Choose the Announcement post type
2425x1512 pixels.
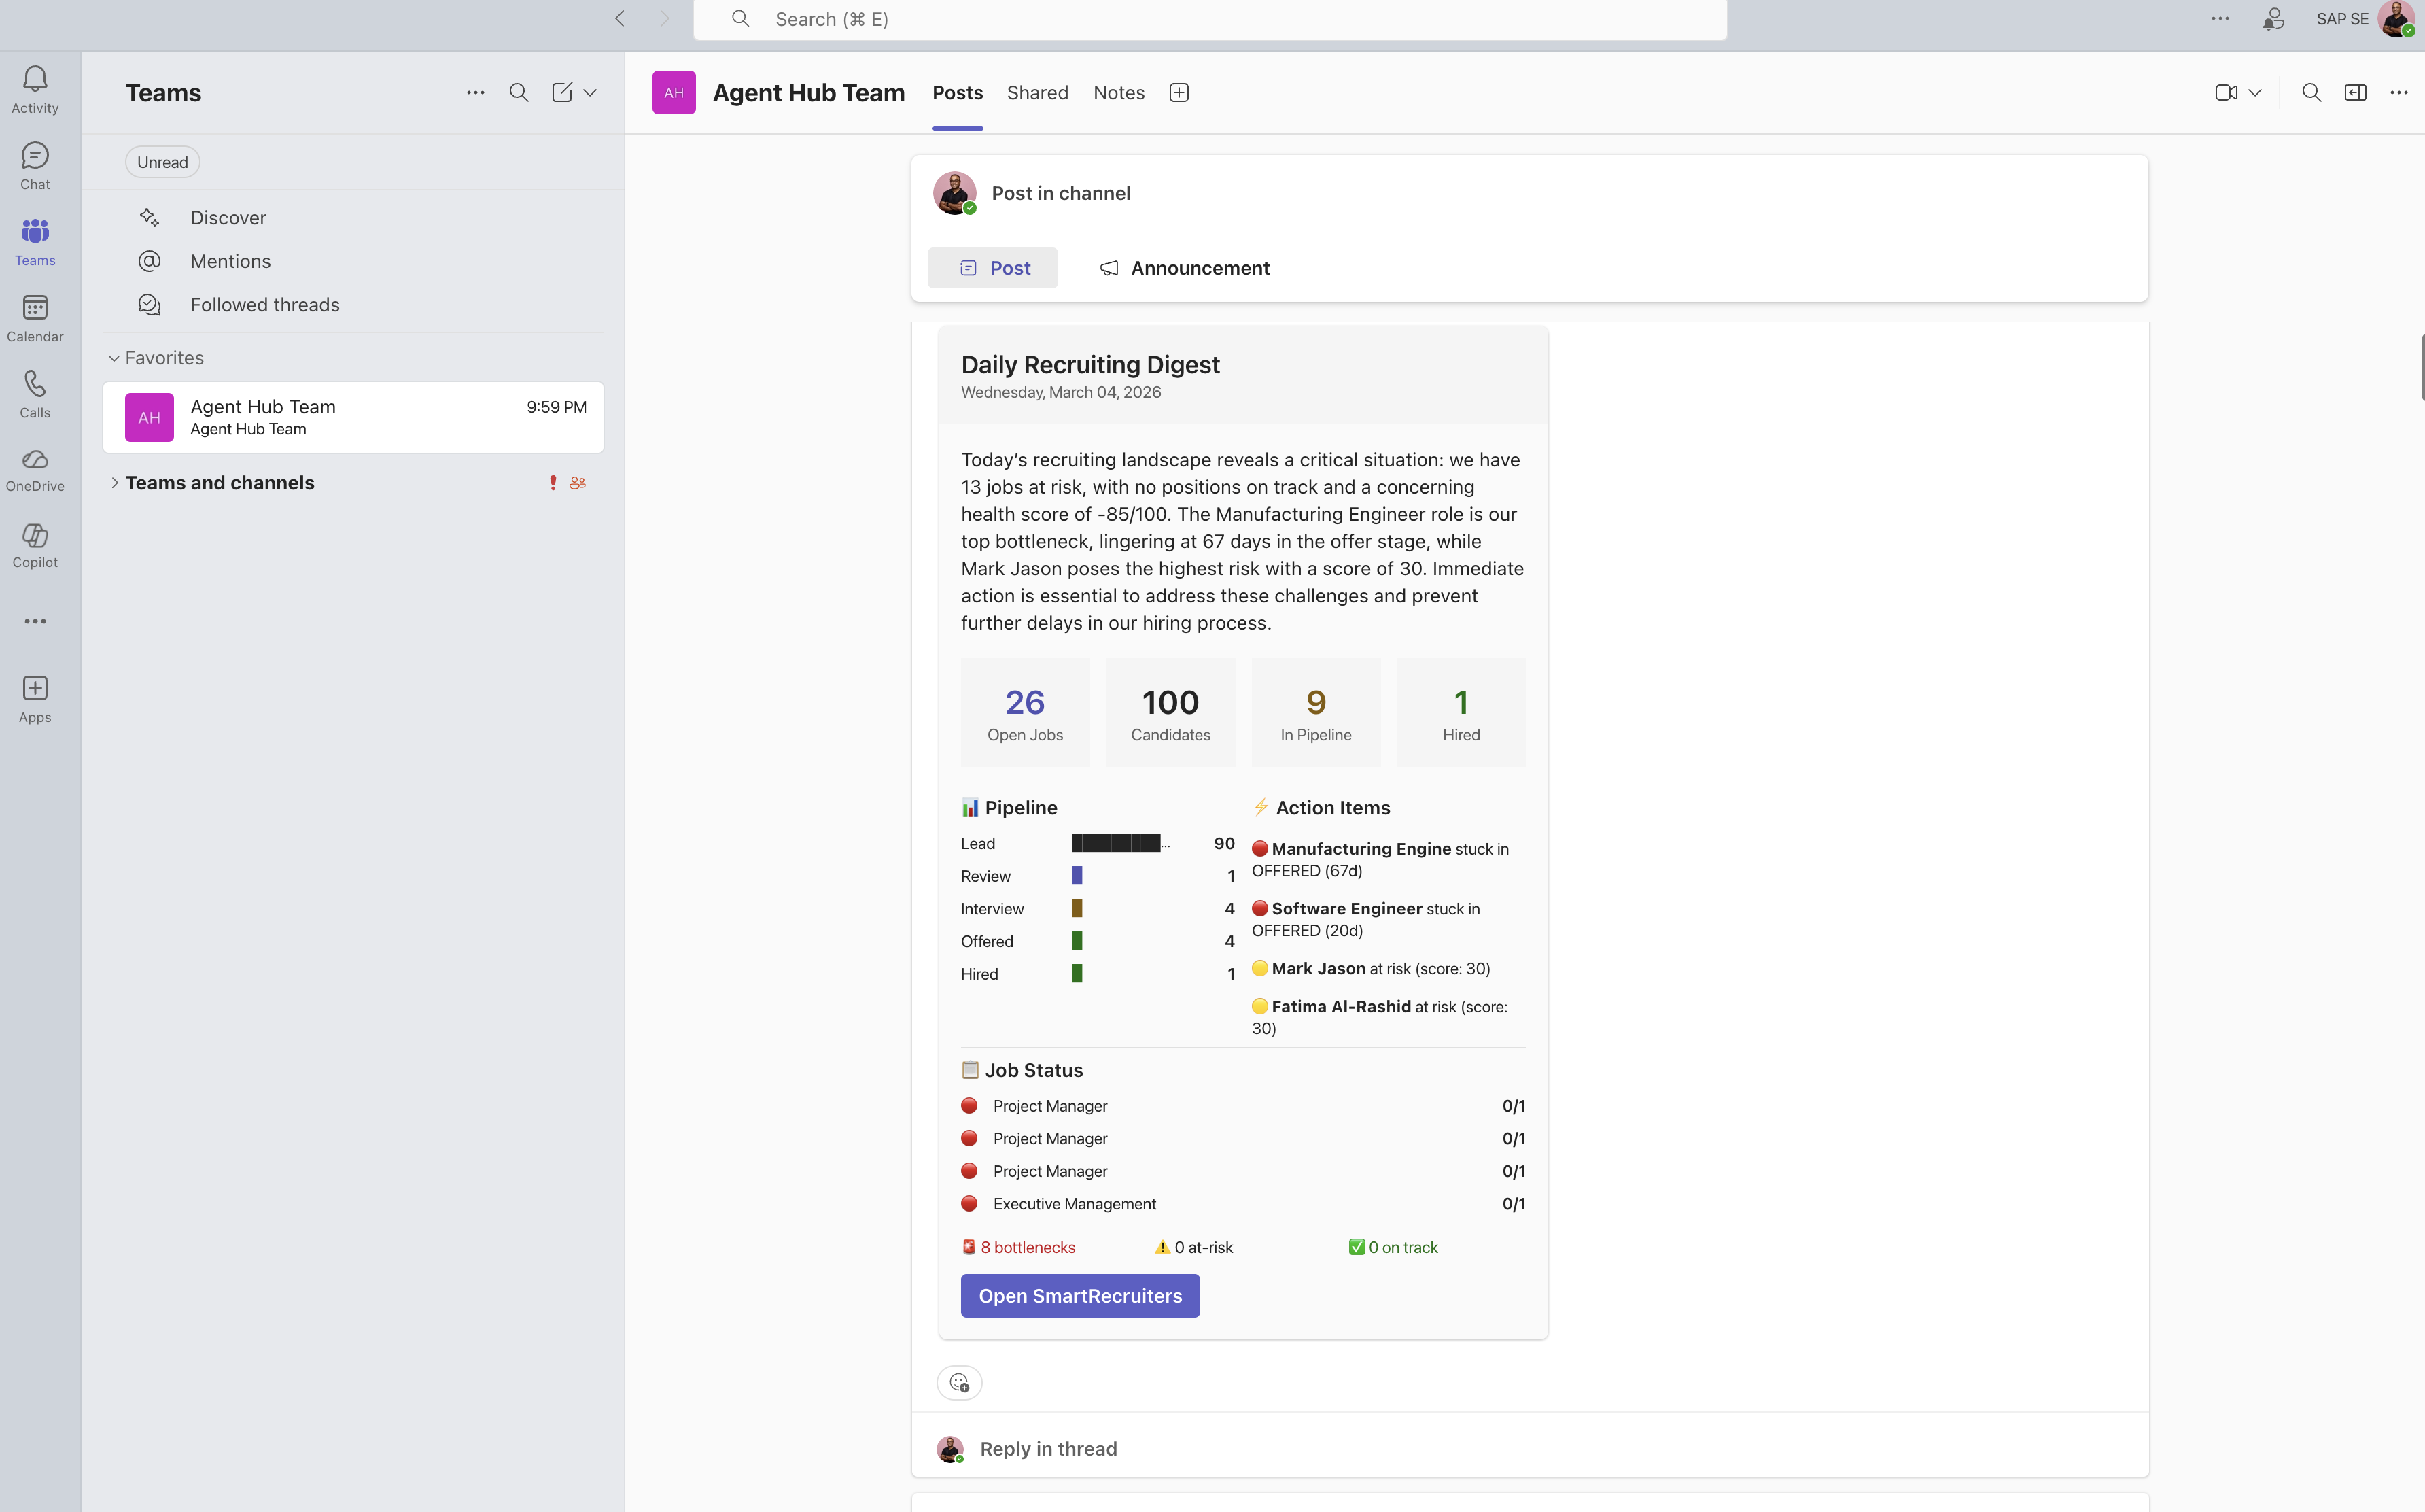tap(1185, 268)
